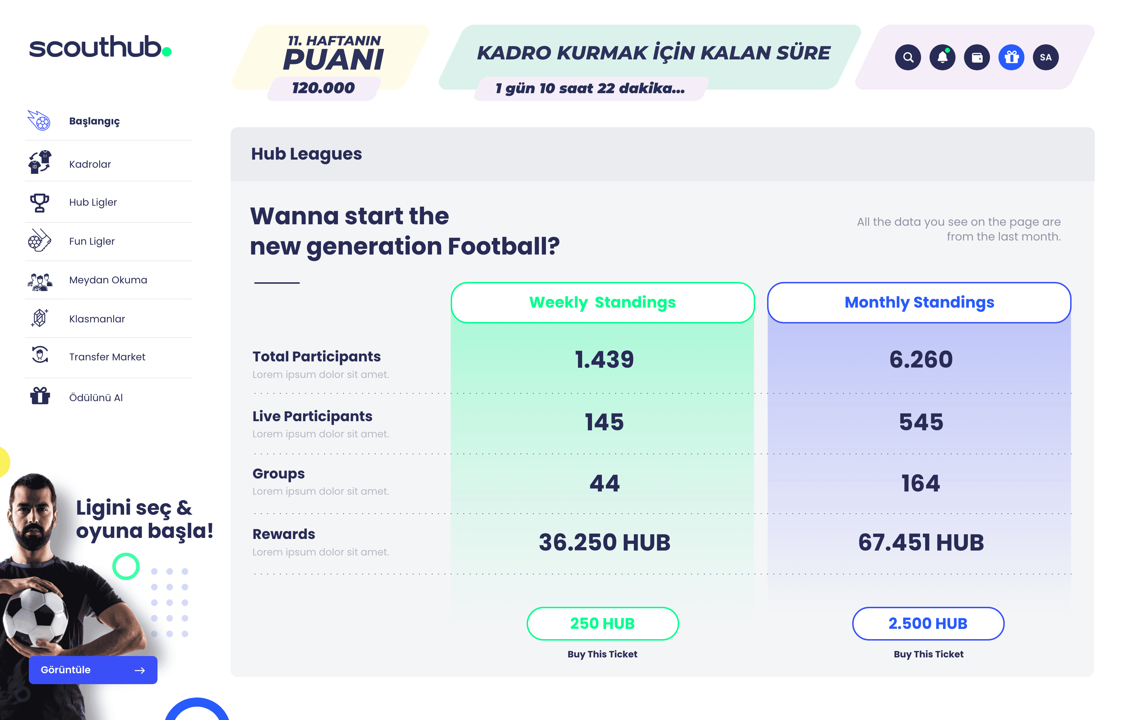This screenshot has height=720, width=1125.
Task: Click the Görüntüle button
Action: (93, 670)
